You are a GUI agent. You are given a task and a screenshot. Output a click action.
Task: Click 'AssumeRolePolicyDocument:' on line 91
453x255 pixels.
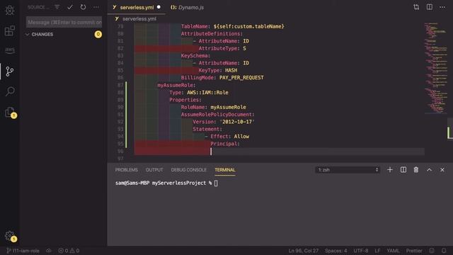(x=218, y=115)
